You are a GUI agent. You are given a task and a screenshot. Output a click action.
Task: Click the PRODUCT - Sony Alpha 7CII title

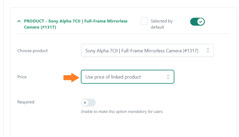[x=76, y=24]
